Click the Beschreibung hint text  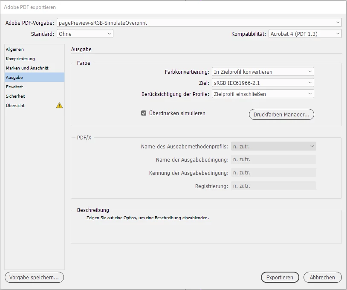[147, 218]
